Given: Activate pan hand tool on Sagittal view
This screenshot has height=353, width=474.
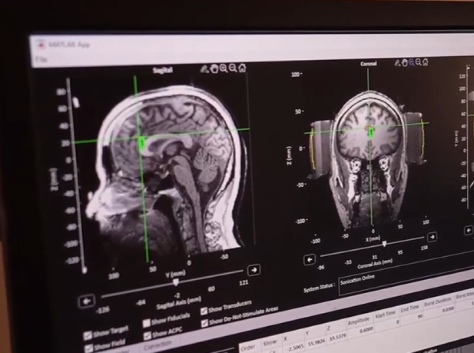Looking at the screenshot, I should tap(214, 68).
